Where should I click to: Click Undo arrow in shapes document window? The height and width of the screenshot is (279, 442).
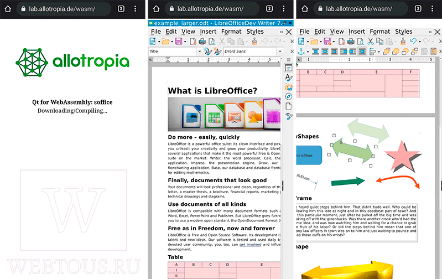click(x=413, y=41)
